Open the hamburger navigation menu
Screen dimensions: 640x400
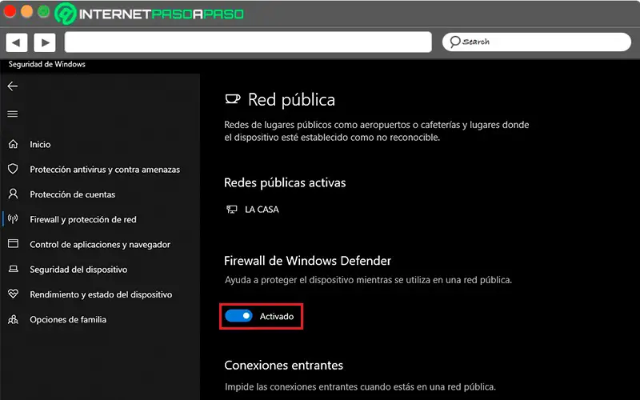[13, 114]
